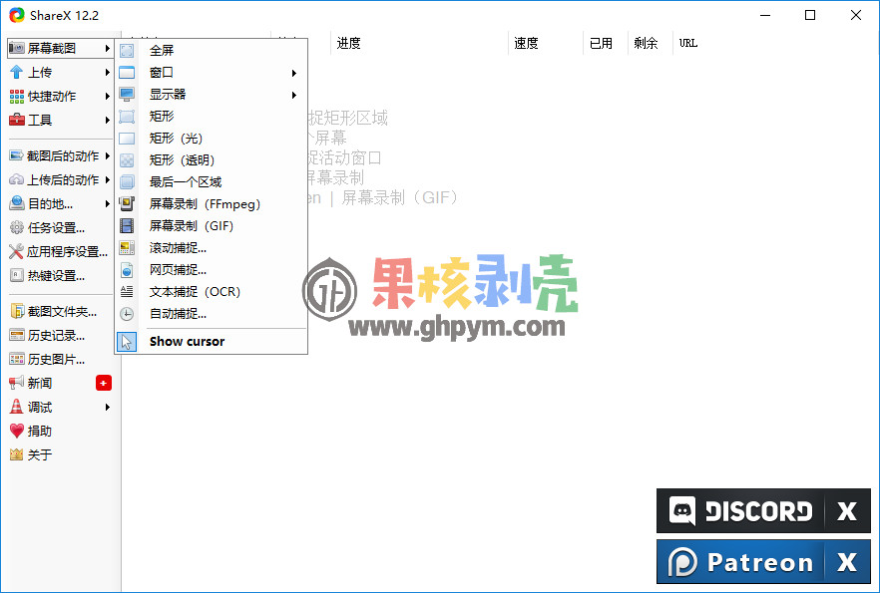Dismiss the Discord banner with X
The height and width of the screenshot is (593, 880).
tap(847, 511)
